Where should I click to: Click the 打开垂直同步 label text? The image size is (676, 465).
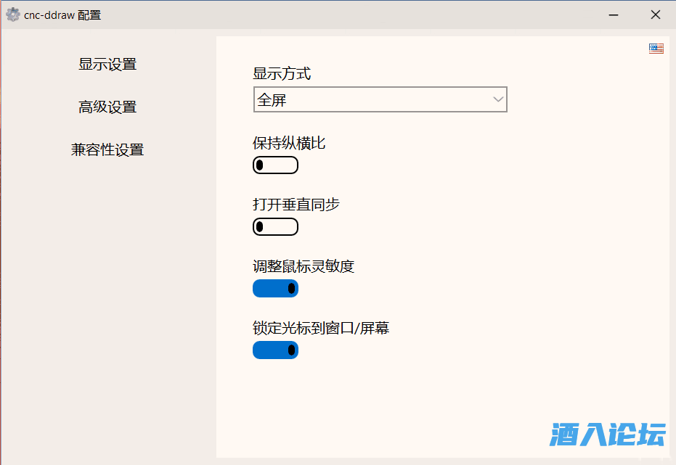pyautogui.click(x=296, y=205)
